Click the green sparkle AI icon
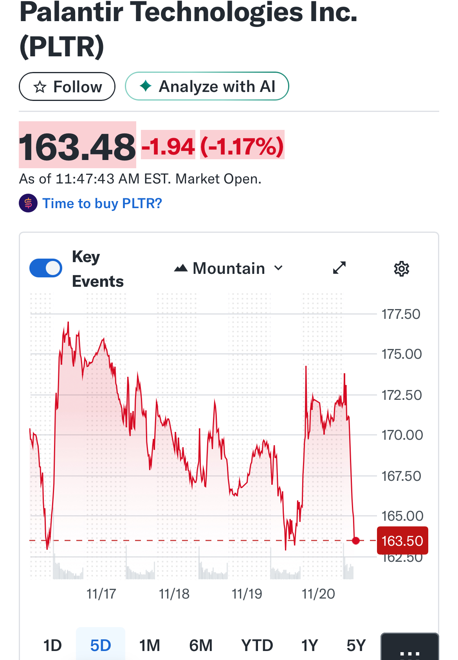Image resolution: width=458 pixels, height=660 pixels. coord(146,86)
